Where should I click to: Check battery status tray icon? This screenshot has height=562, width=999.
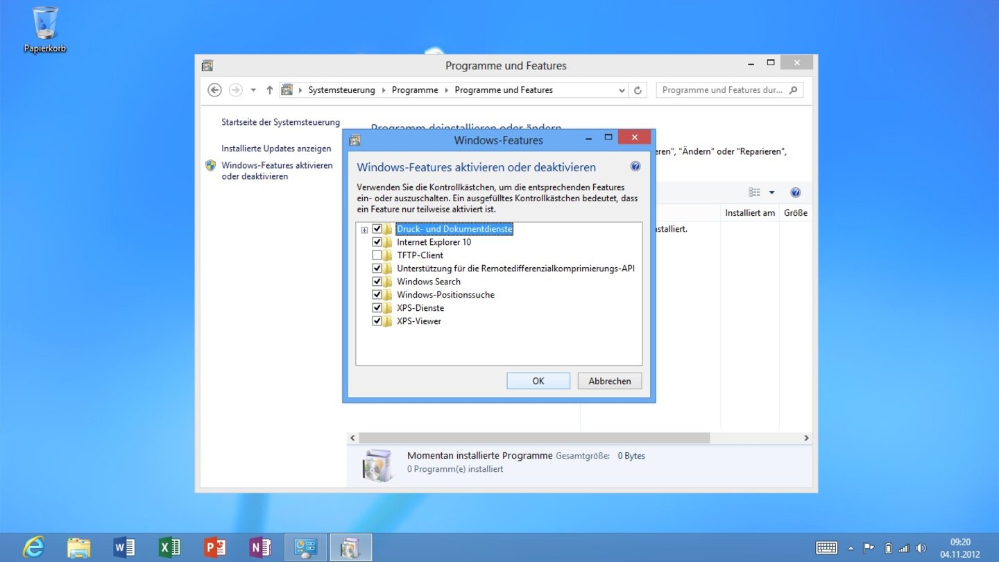(x=888, y=548)
